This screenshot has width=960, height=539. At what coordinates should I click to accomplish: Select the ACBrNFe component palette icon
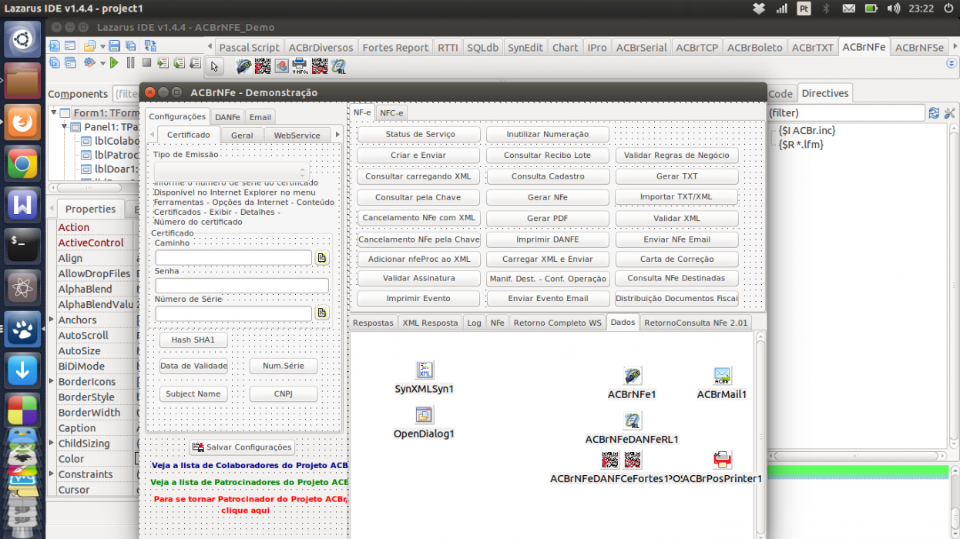(x=243, y=66)
